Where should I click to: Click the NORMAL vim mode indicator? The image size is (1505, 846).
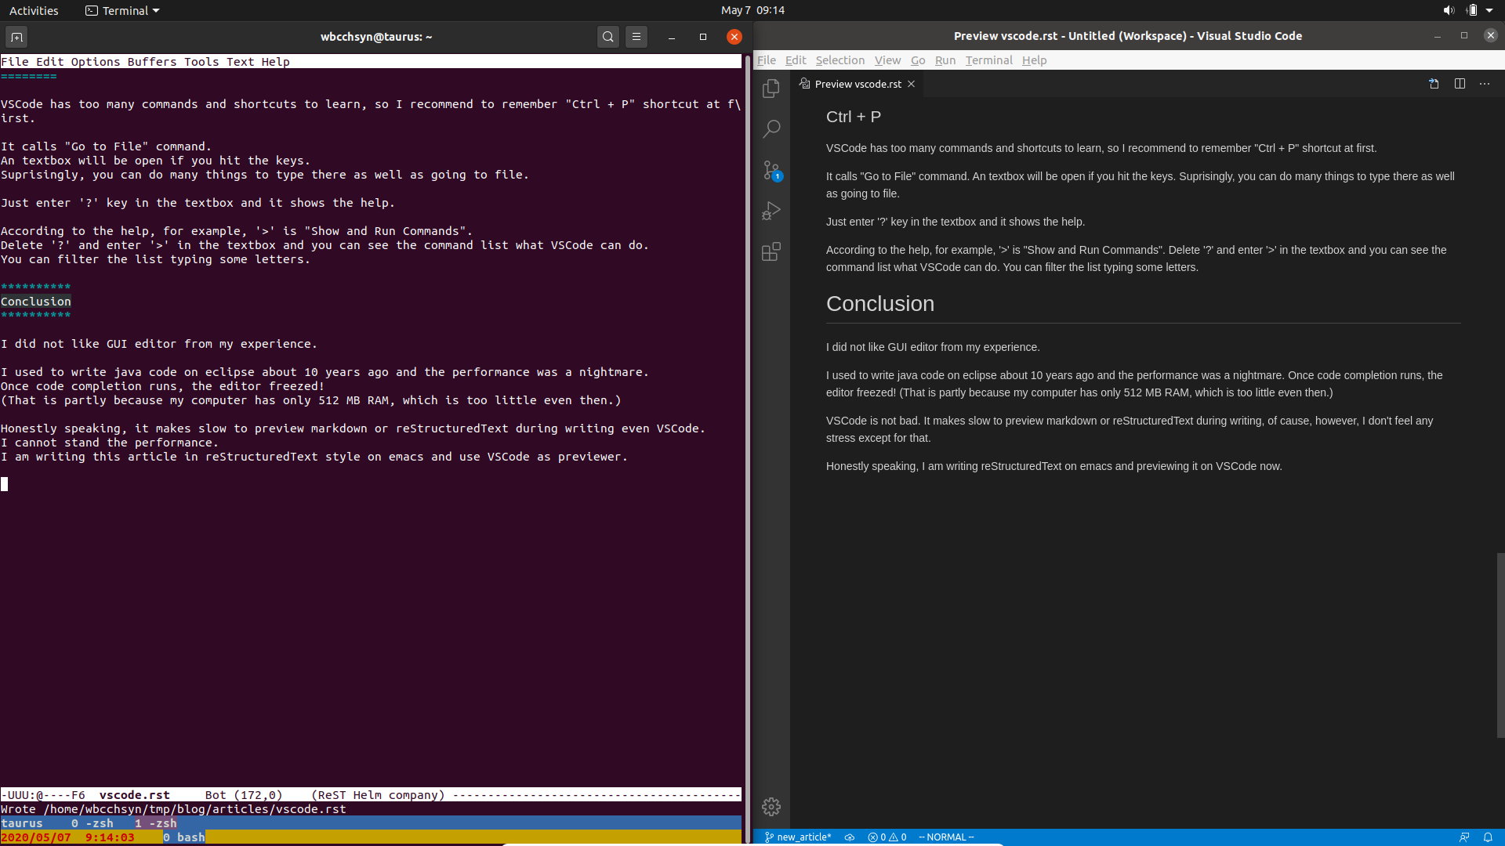coord(946,837)
